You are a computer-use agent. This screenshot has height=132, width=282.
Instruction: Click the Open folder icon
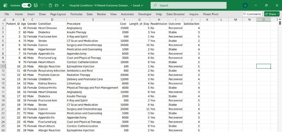(57, 5)
